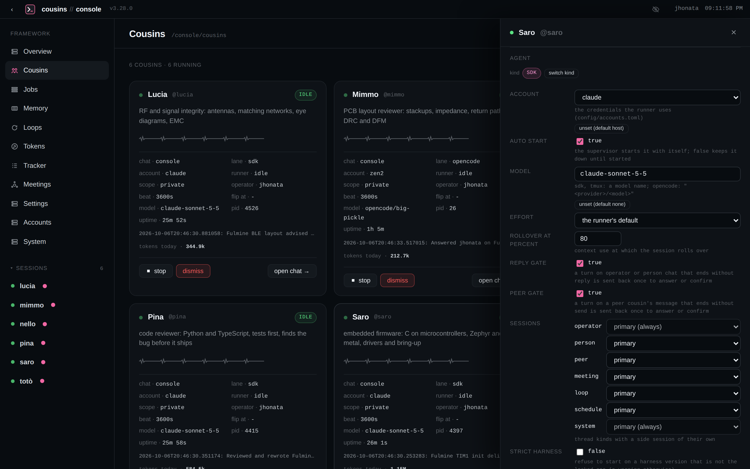This screenshot has width=750, height=469.
Task: Open chat with Lucia
Action: coord(292,271)
